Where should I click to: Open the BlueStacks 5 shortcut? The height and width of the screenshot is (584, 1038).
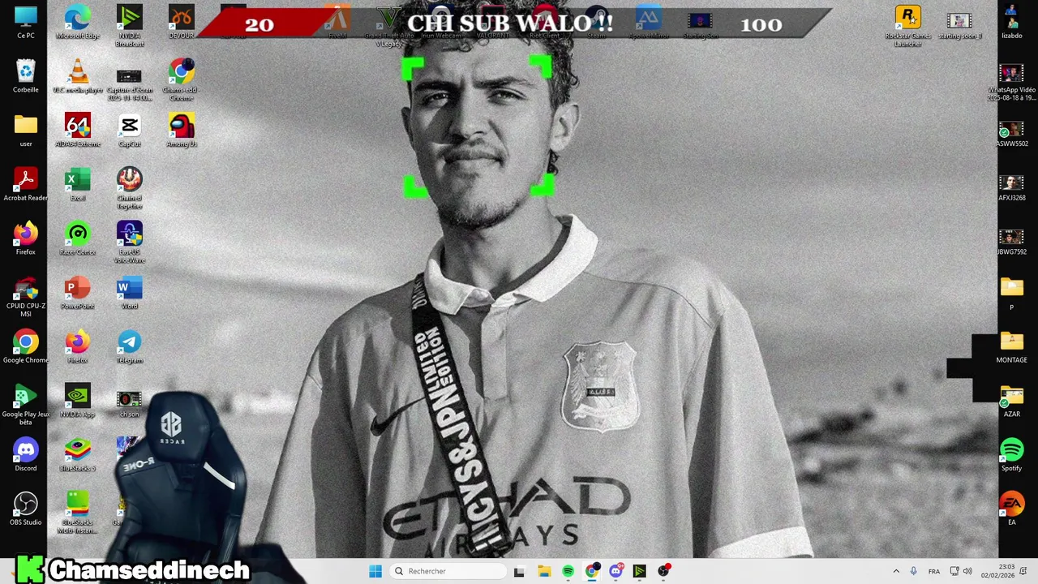pos(78,454)
